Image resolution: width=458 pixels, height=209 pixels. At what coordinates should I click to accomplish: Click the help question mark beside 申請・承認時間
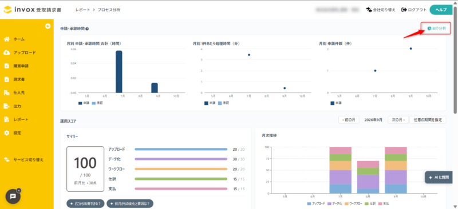click(87, 29)
